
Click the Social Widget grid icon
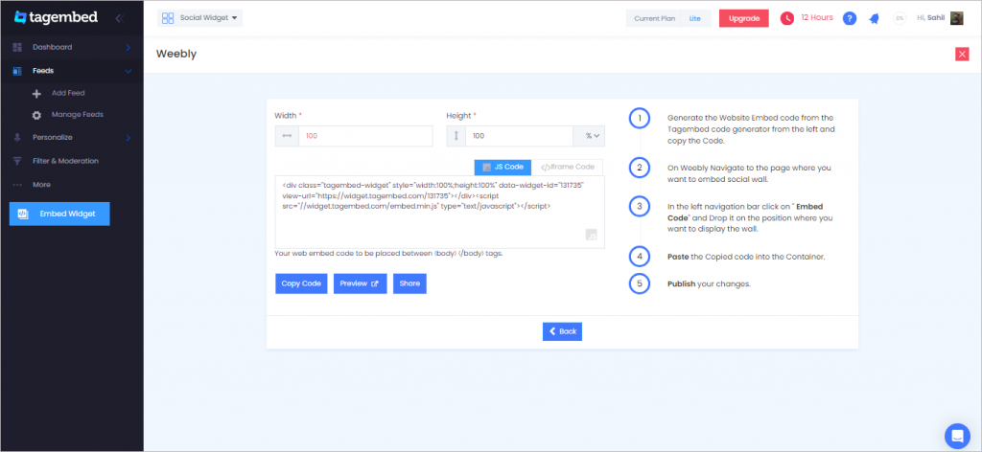[x=168, y=18]
